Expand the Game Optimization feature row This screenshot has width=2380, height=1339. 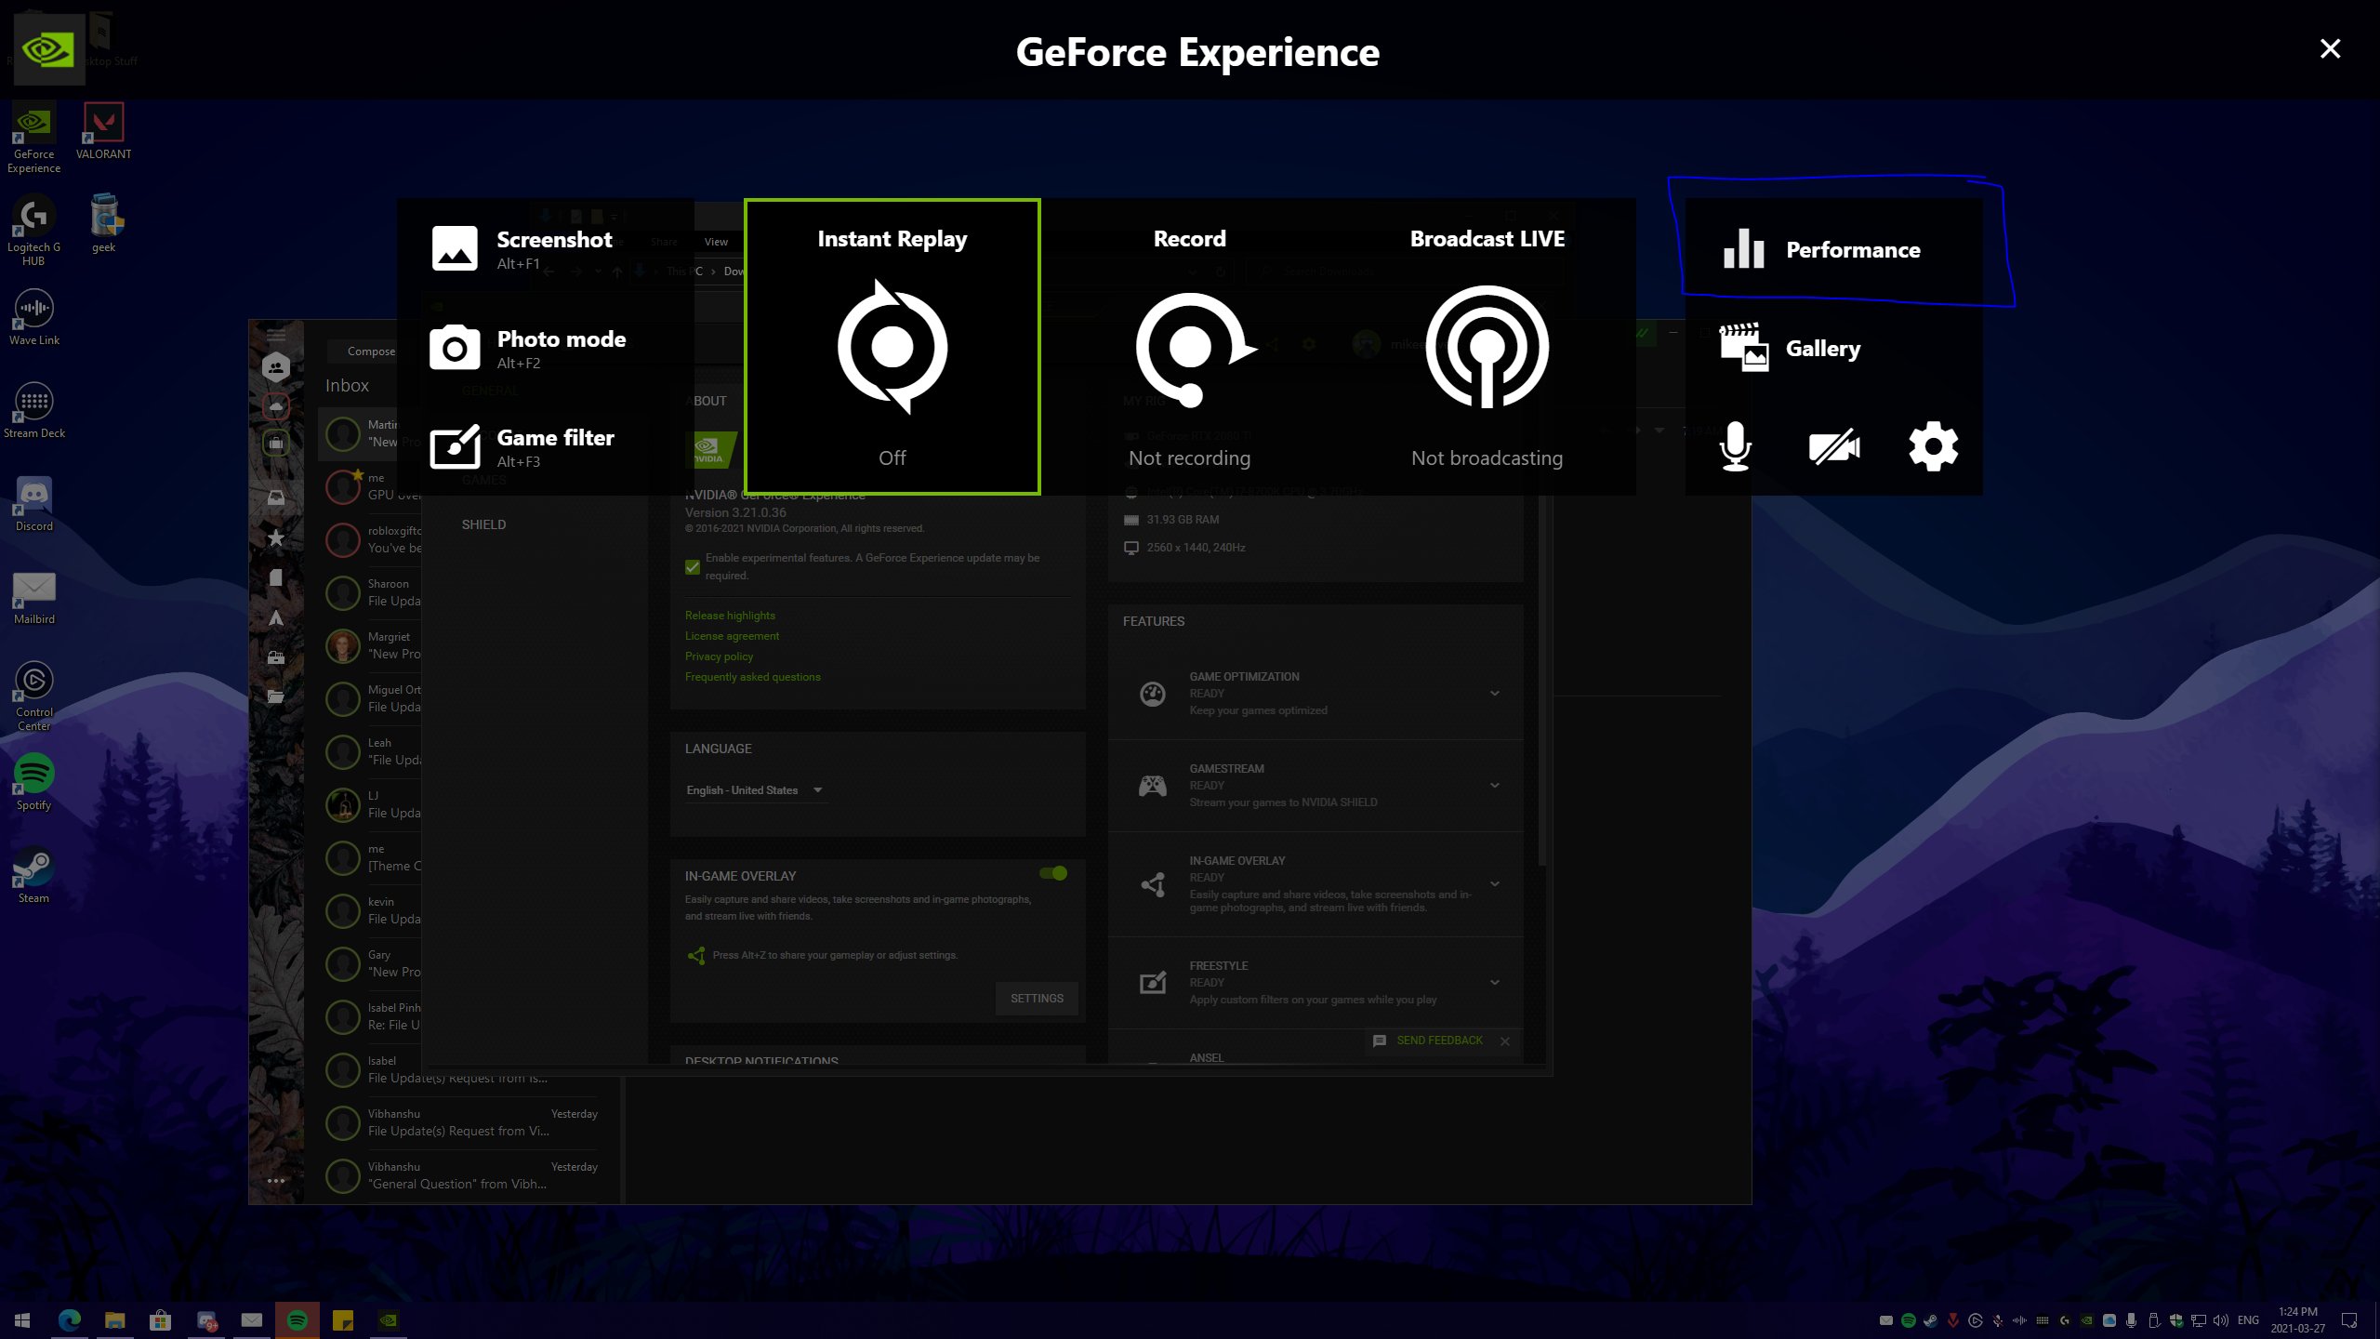[x=1316, y=693]
